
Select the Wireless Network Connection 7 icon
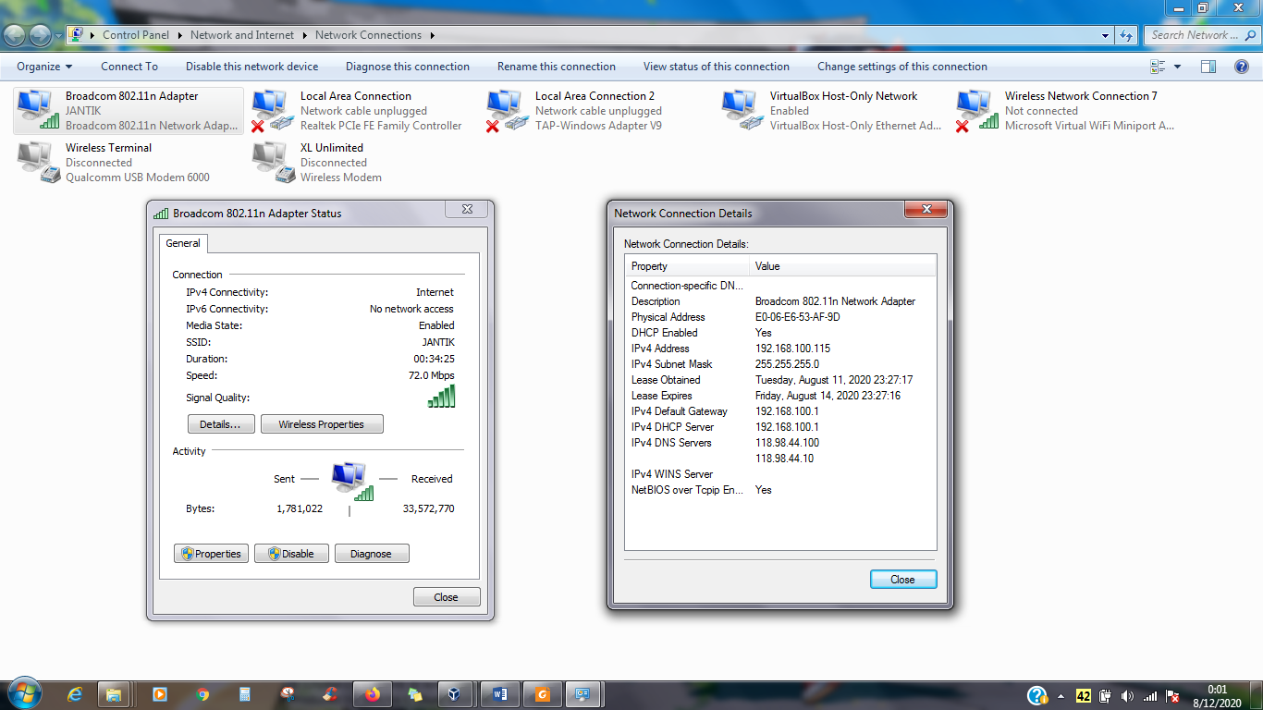976,111
